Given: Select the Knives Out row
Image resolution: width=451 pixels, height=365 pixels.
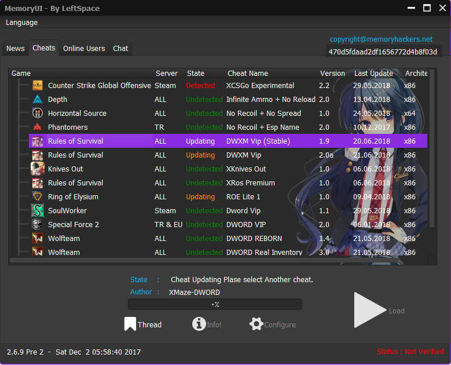Looking at the screenshot, I should [x=228, y=169].
